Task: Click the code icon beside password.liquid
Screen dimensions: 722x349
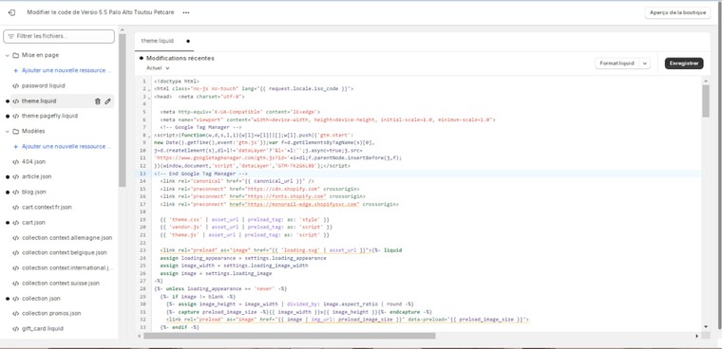Action: tap(15, 86)
